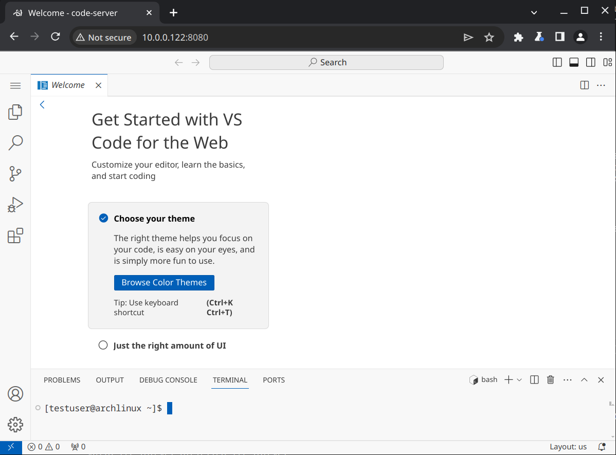Click the browser address bar URL

[175, 38]
